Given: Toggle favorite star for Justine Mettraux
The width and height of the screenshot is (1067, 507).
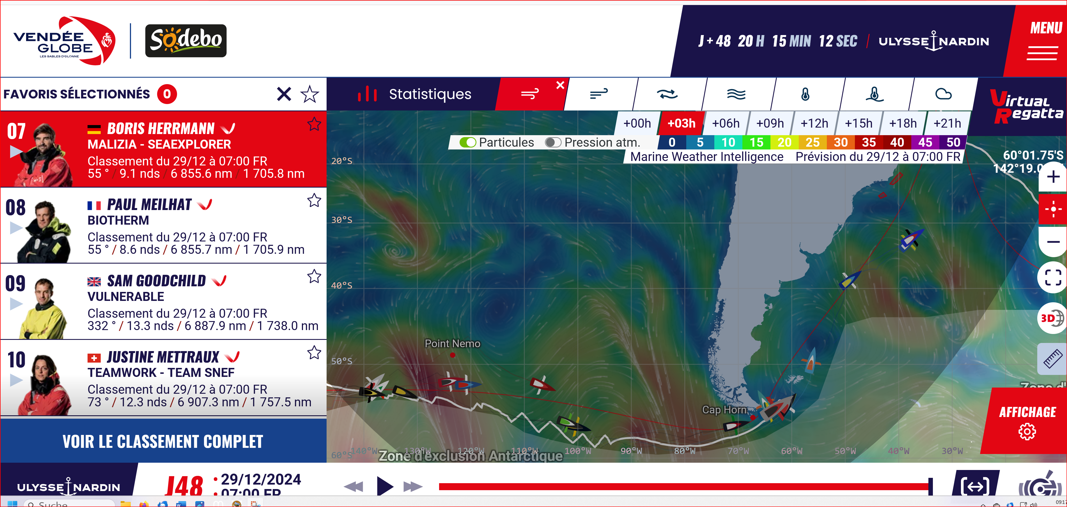Looking at the screenshot, I should tap(314, 352).
